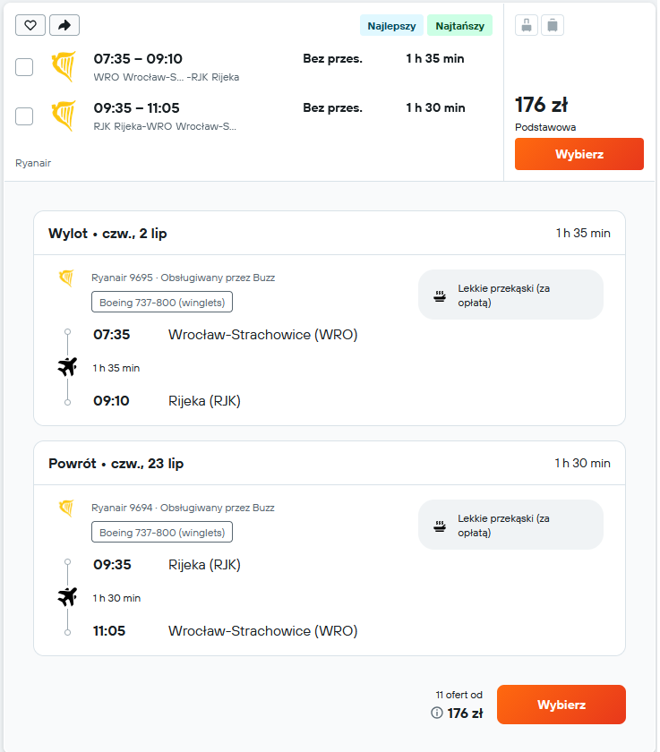This screenshot has width=660, height=752.
Task: Click the info icon beside 176 zł
Action: pos(436,713)
